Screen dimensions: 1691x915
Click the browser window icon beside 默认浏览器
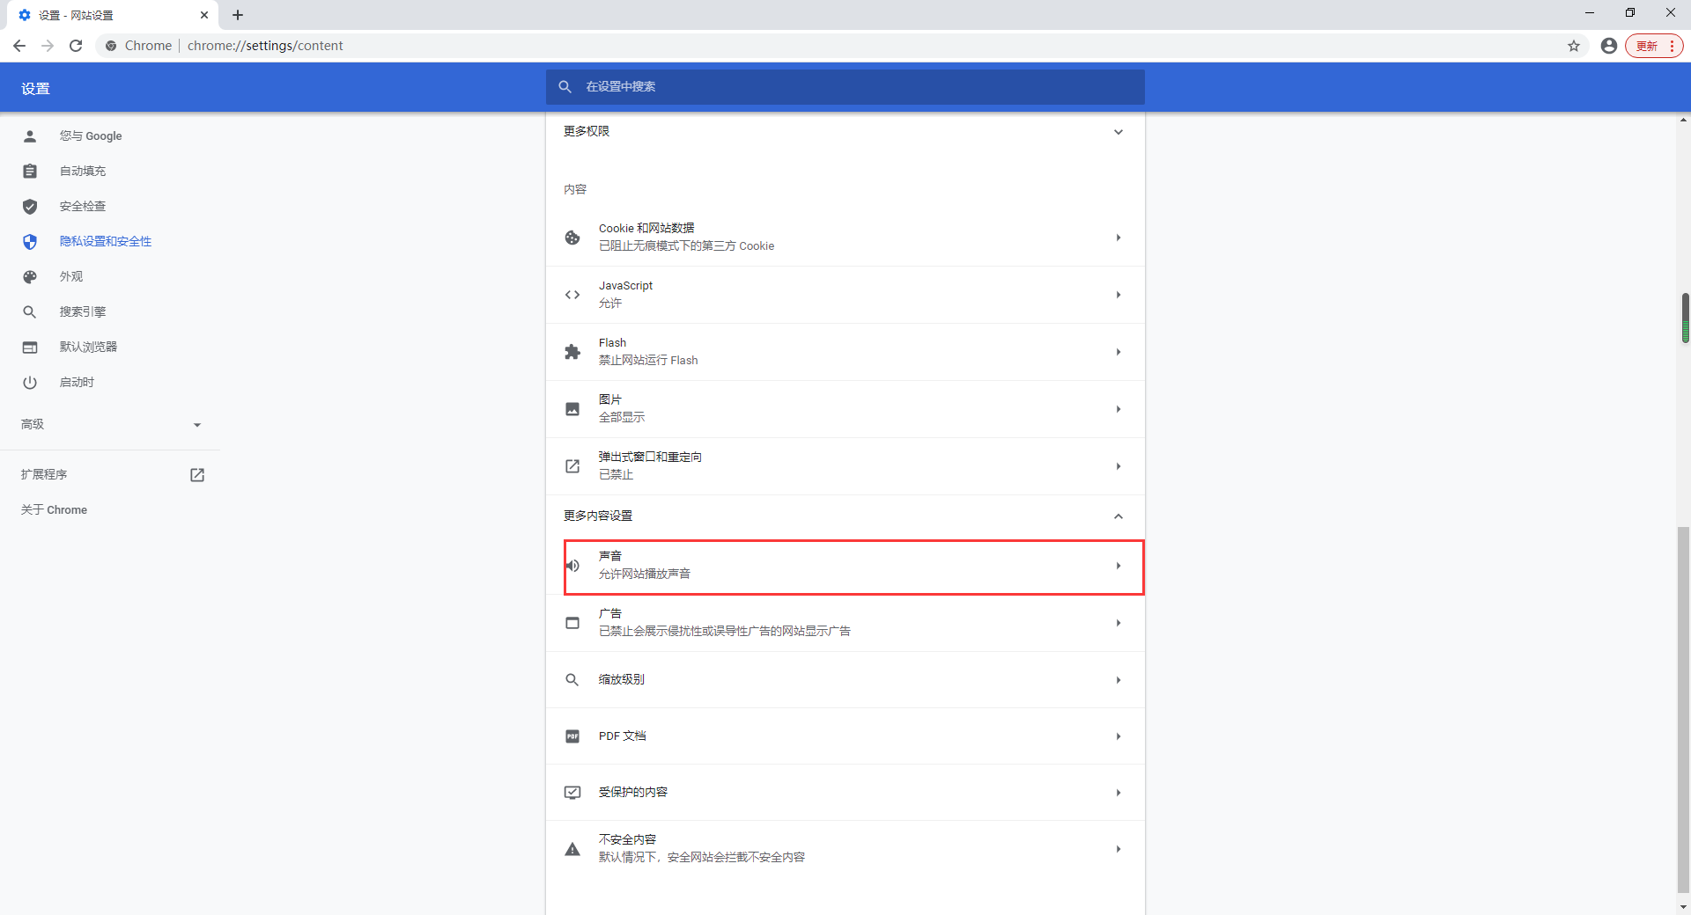click(30, 348)
